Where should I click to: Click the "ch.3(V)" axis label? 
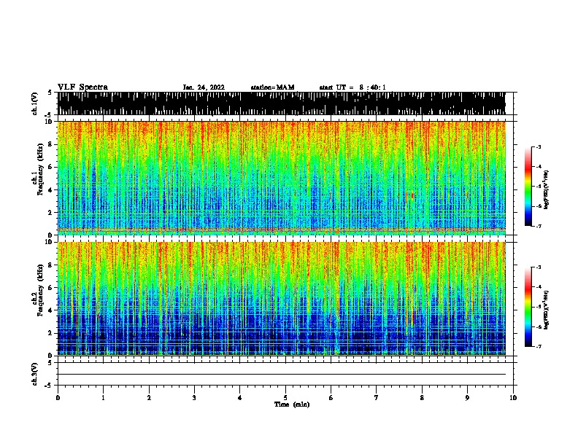(x=35, y=374)
